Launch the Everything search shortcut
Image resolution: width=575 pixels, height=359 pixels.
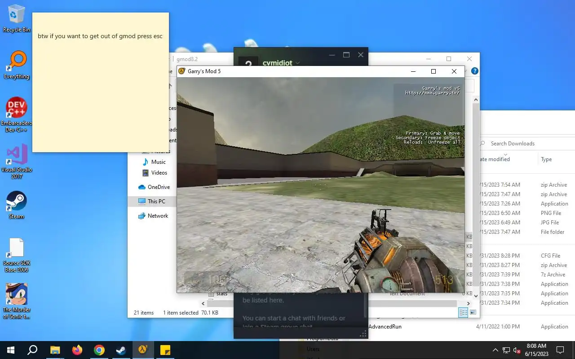[17, 65]
